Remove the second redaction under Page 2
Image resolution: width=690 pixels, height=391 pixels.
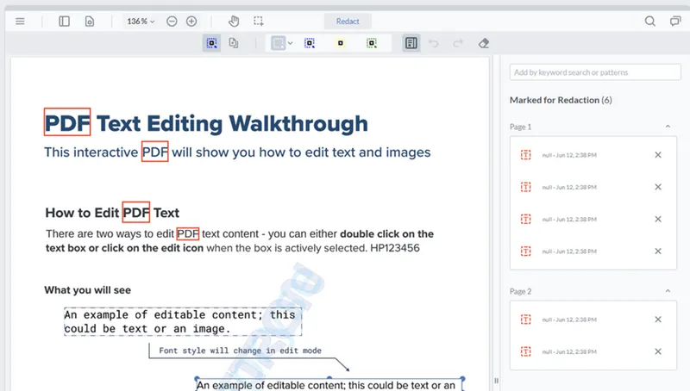[x=658, y=351]
